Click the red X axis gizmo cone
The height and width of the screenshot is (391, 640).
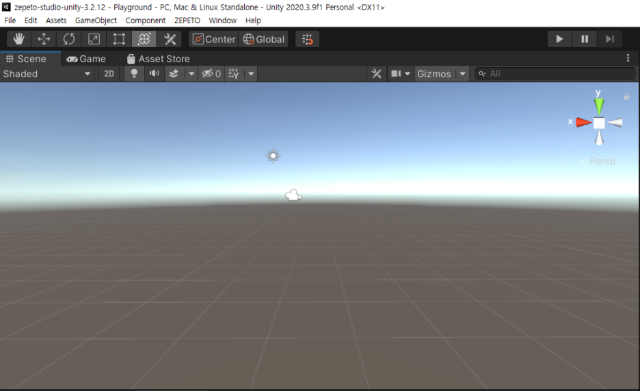point(584,122)
